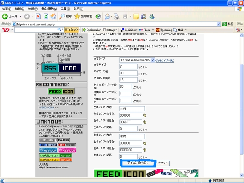Click the green FEED ICON recommend banner
The width and height of the screenshot is (244, 183).
tap(61, 91)
